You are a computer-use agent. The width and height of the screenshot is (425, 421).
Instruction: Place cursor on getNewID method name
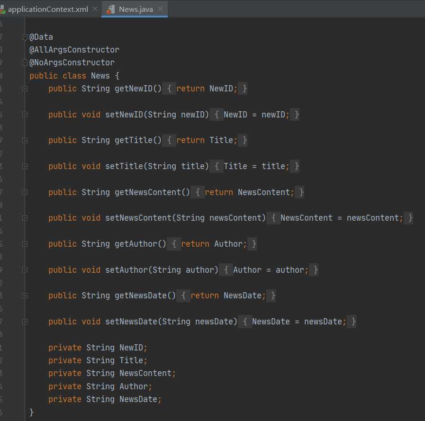click(133, 89)
